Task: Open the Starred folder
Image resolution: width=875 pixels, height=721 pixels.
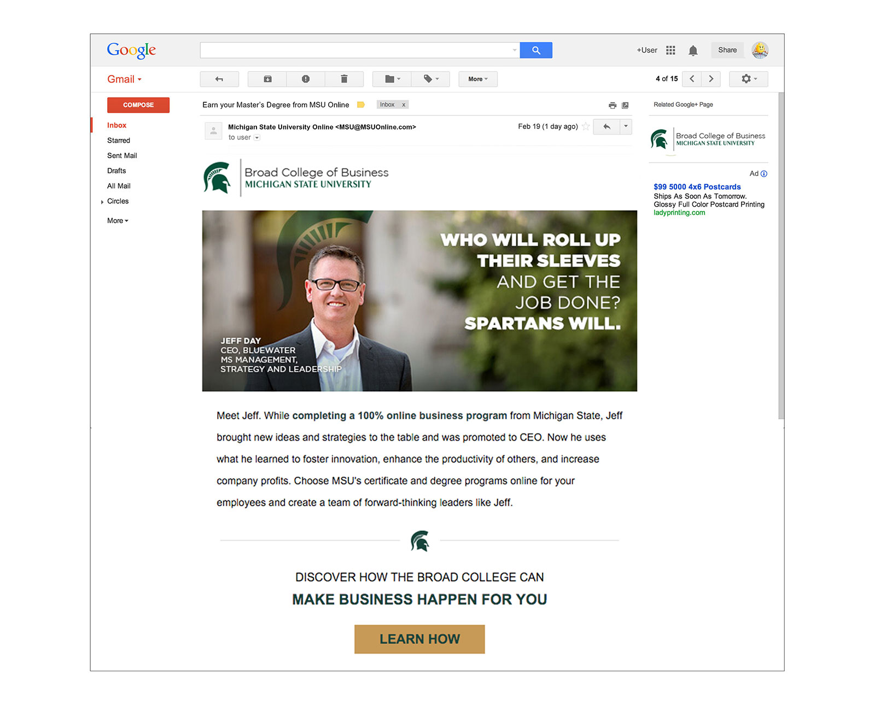Action: click(119, 140)
